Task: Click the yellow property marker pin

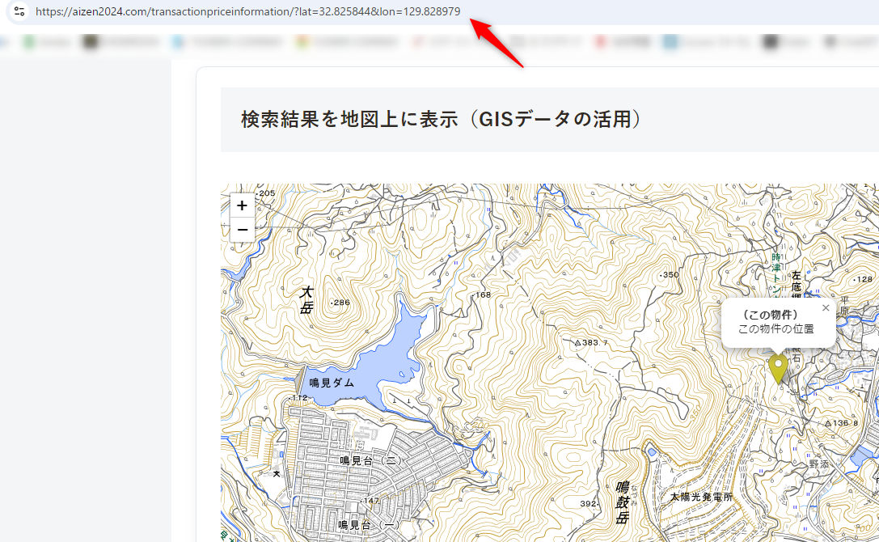Action: (x=778, y=367)
